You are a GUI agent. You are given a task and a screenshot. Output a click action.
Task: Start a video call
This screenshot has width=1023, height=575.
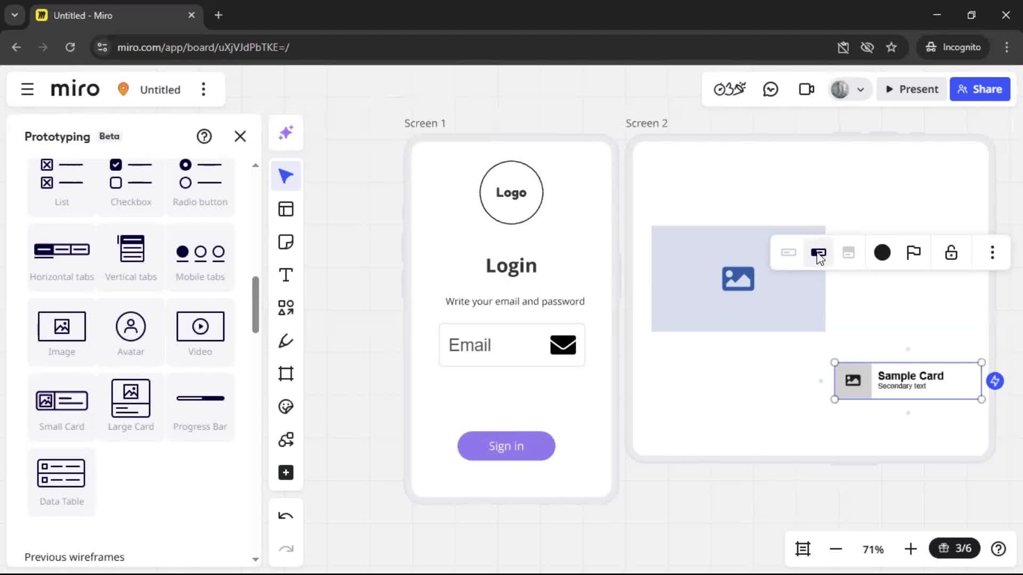[x=807, y=89]
